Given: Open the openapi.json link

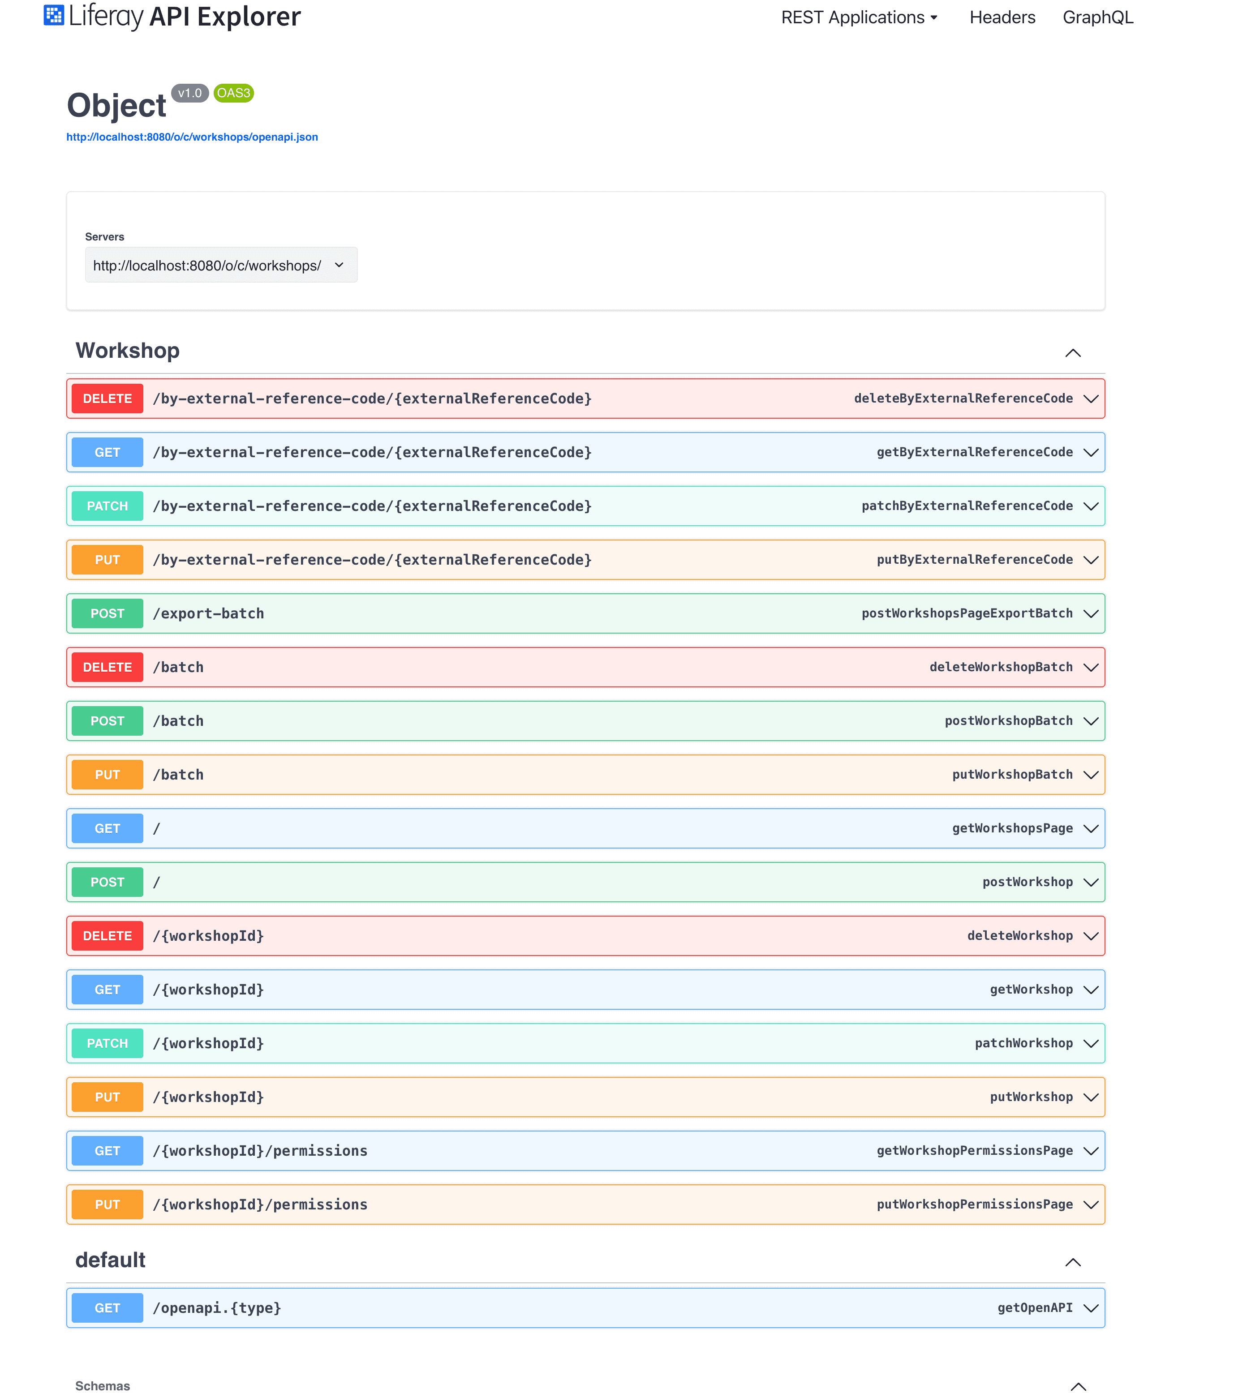Looking at the screenshot, I should pyautogui.click(x=192, y=137).
